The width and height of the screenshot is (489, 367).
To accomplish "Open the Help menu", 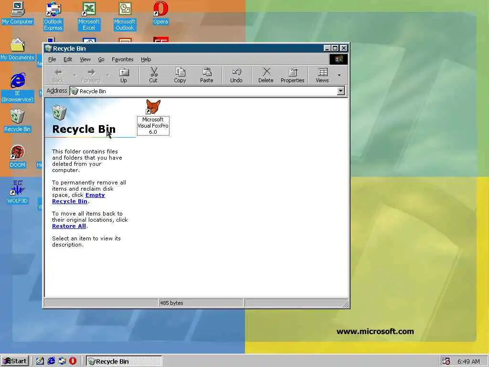I will pos(146,59).
